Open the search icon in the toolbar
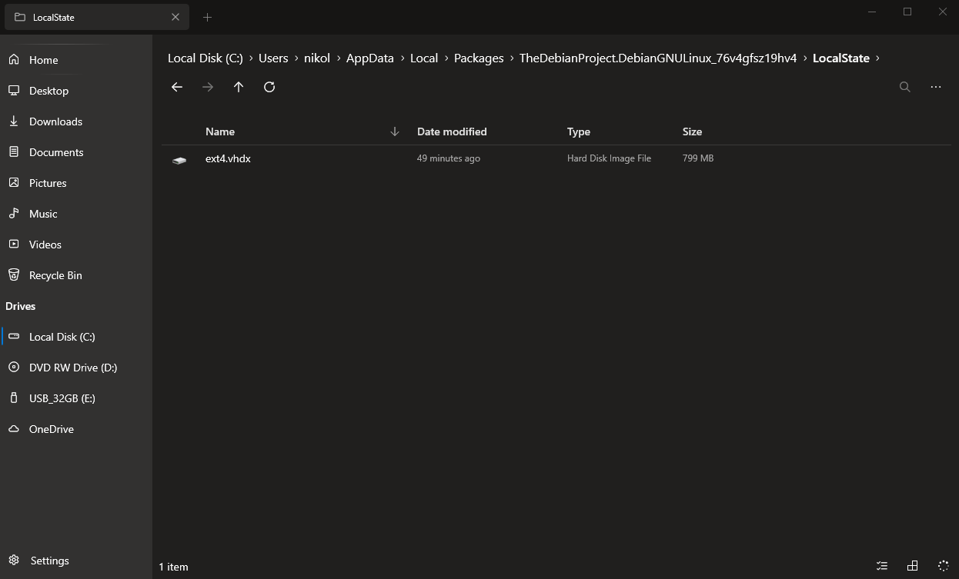Screen dimensions: 959x579 point(905,87)
